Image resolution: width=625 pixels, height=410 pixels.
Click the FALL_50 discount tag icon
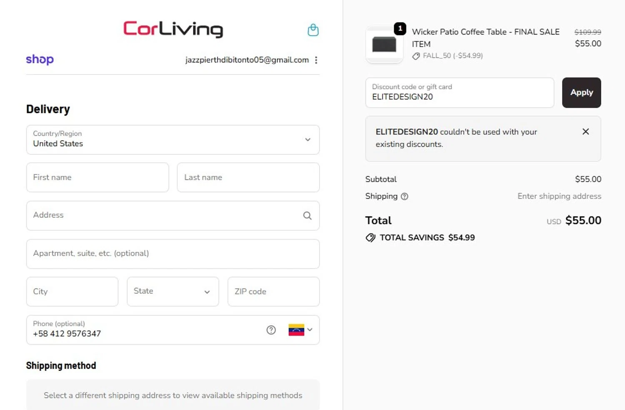[x=416, y=56]
